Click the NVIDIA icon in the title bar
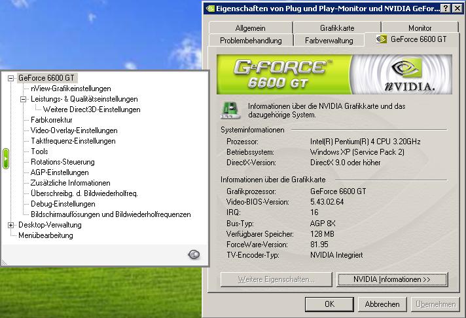The width and height of the screenshot is (466, 318). [x=210, y=9]
